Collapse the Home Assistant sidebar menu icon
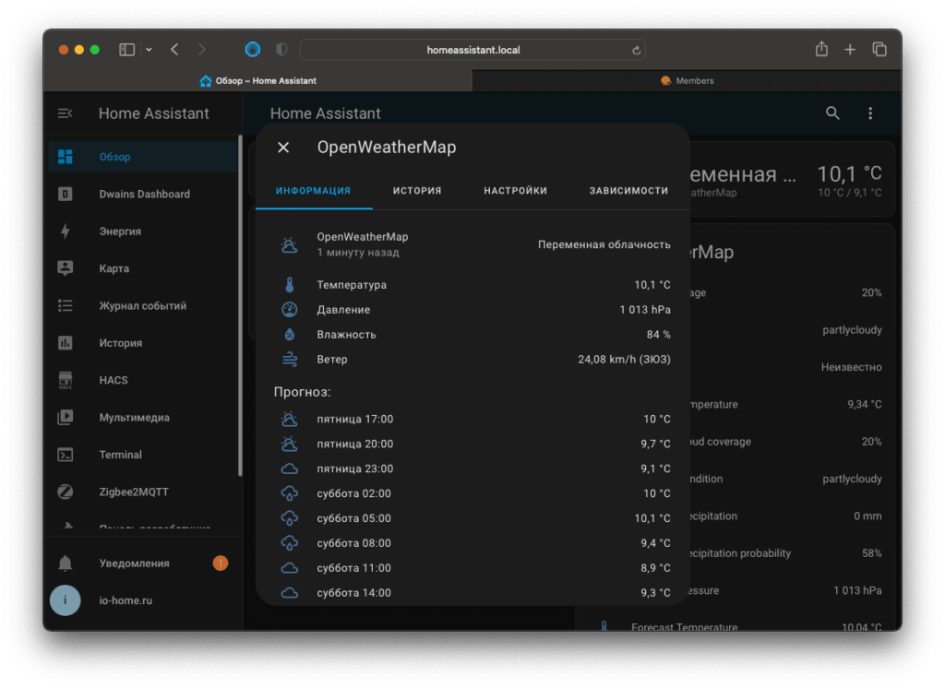945x688 pixels. point(65,113)
